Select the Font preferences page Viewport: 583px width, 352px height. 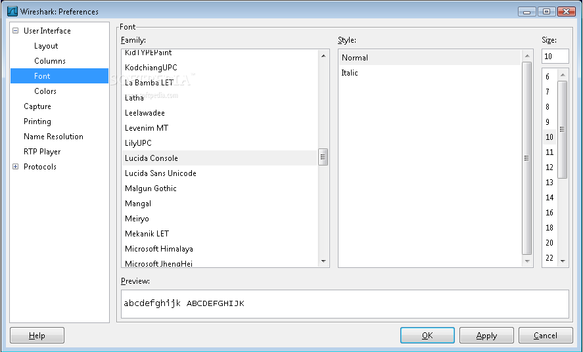[60, 76]
